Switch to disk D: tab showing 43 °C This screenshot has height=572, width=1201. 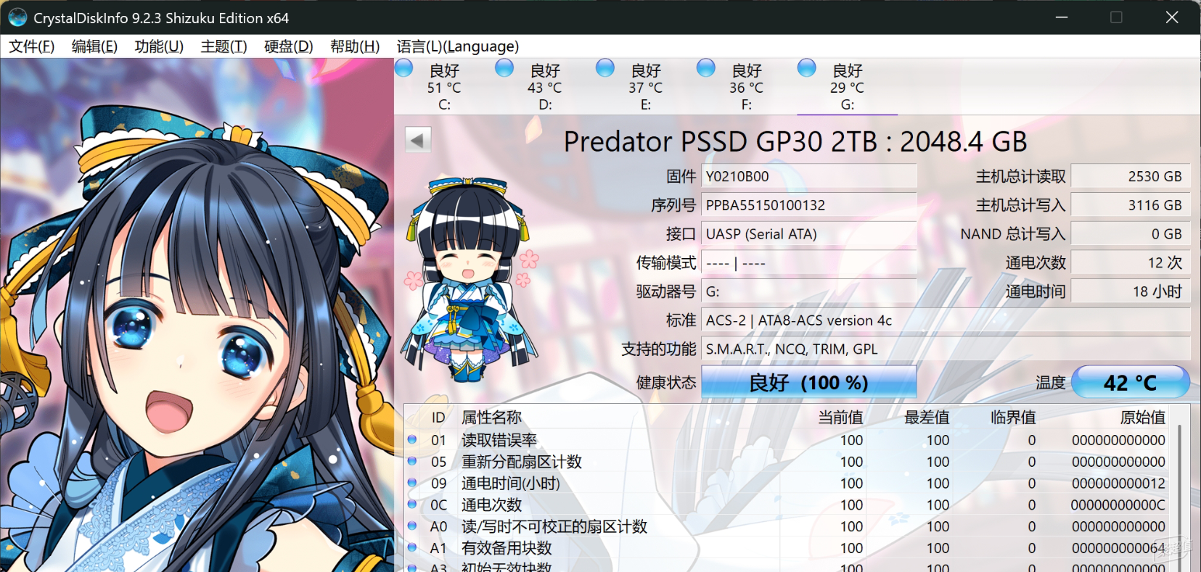coord(545,87)
